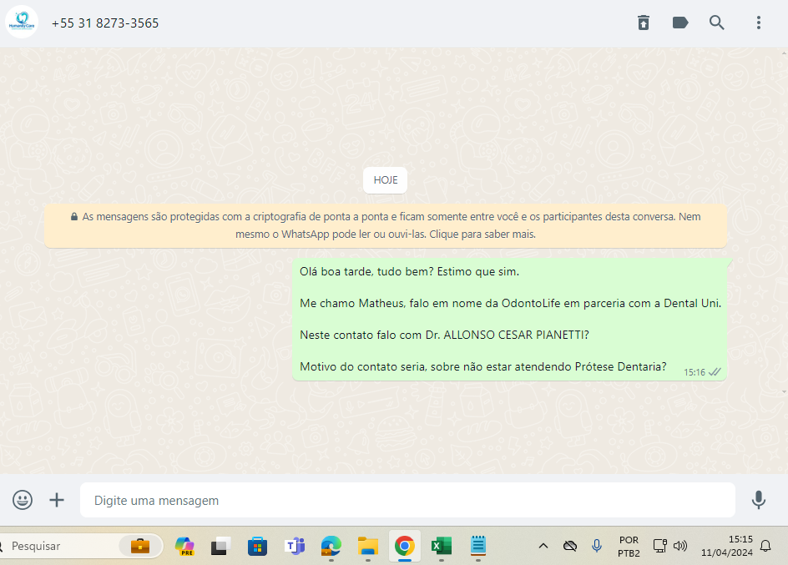Click the end-to-end encryption notice banner
This screenshot has width=788, height=565.
(x=386, y=225)
